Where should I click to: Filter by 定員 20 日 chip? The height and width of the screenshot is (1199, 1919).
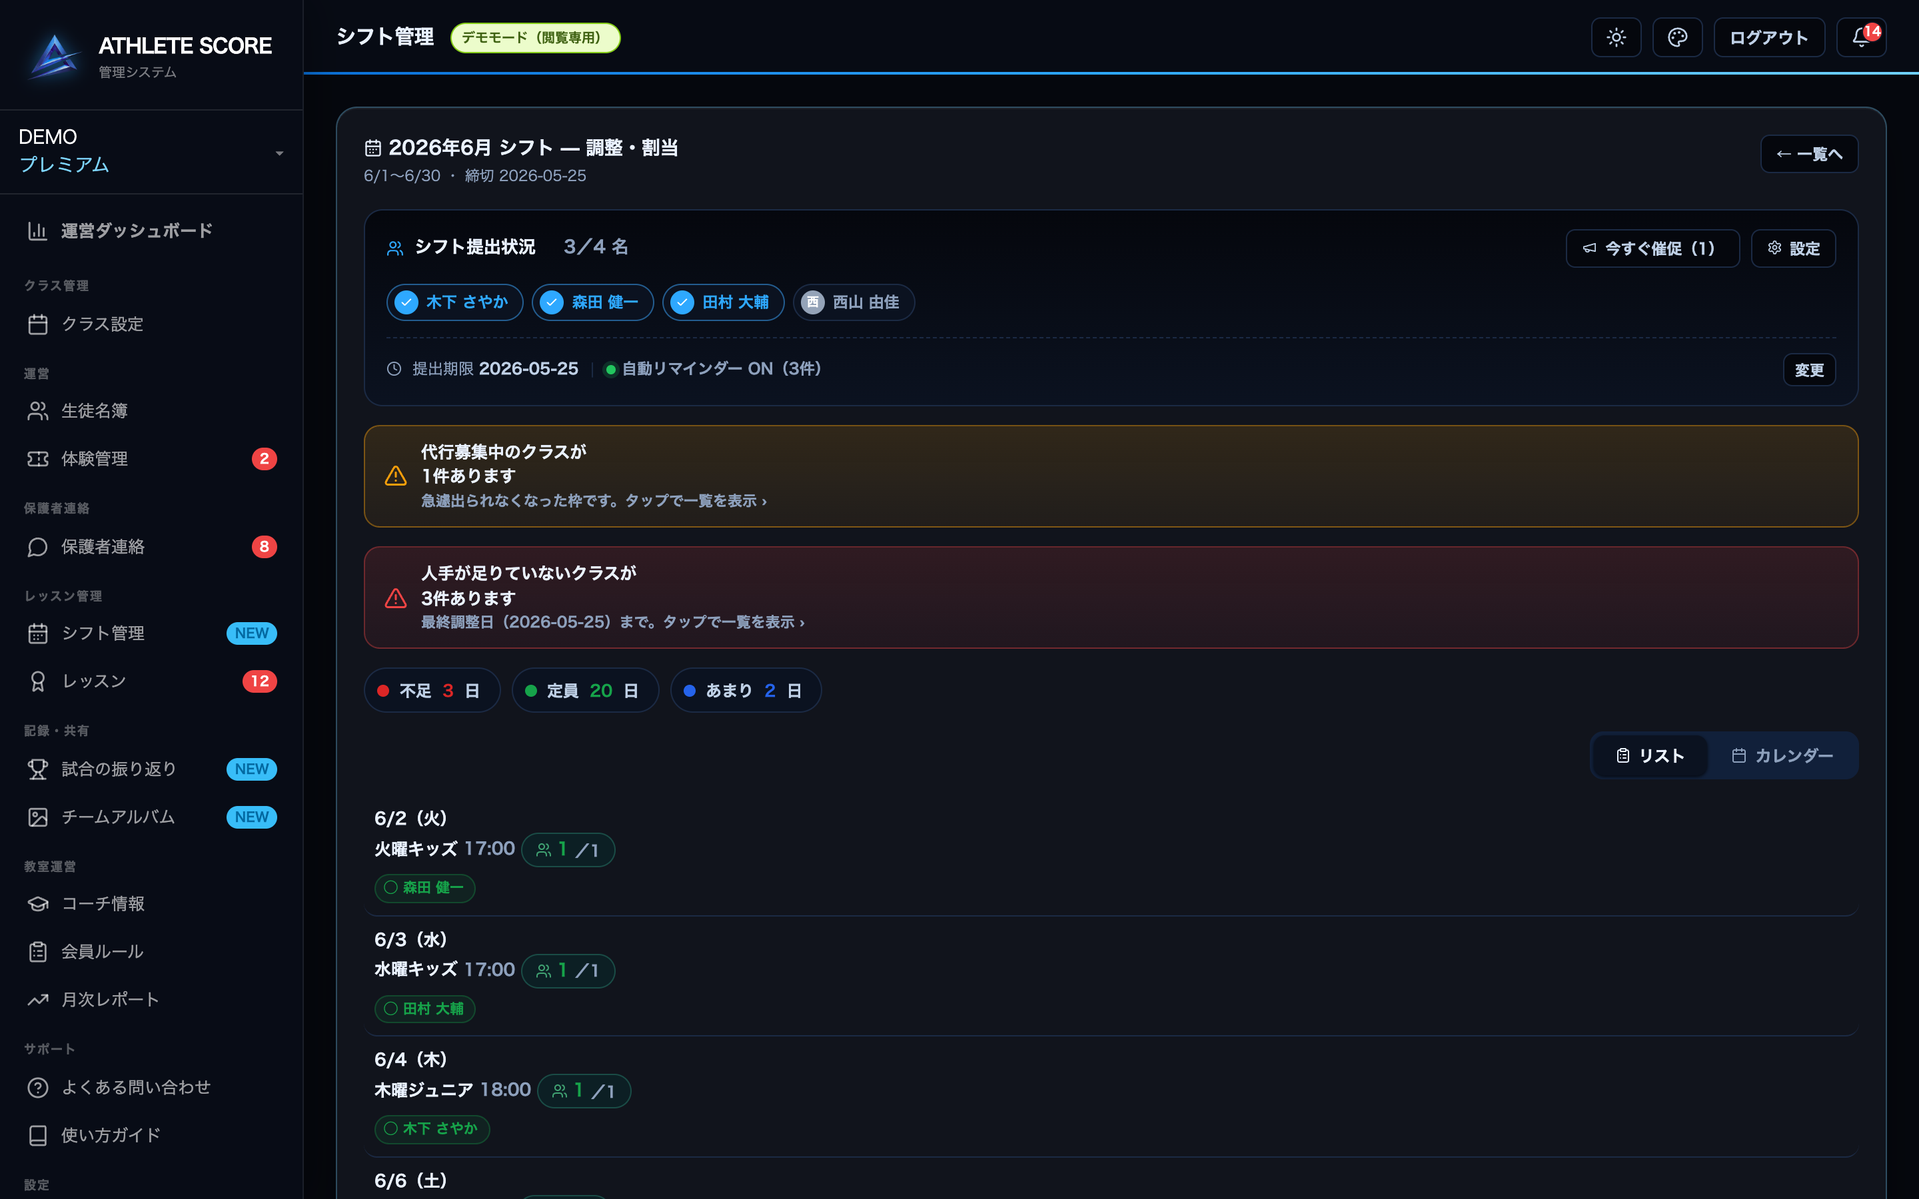(585, 691)
